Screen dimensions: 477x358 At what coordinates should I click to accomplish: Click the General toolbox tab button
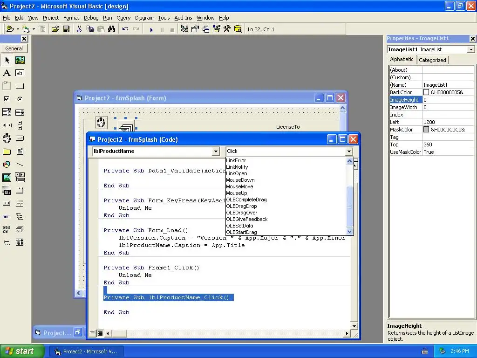14,48
